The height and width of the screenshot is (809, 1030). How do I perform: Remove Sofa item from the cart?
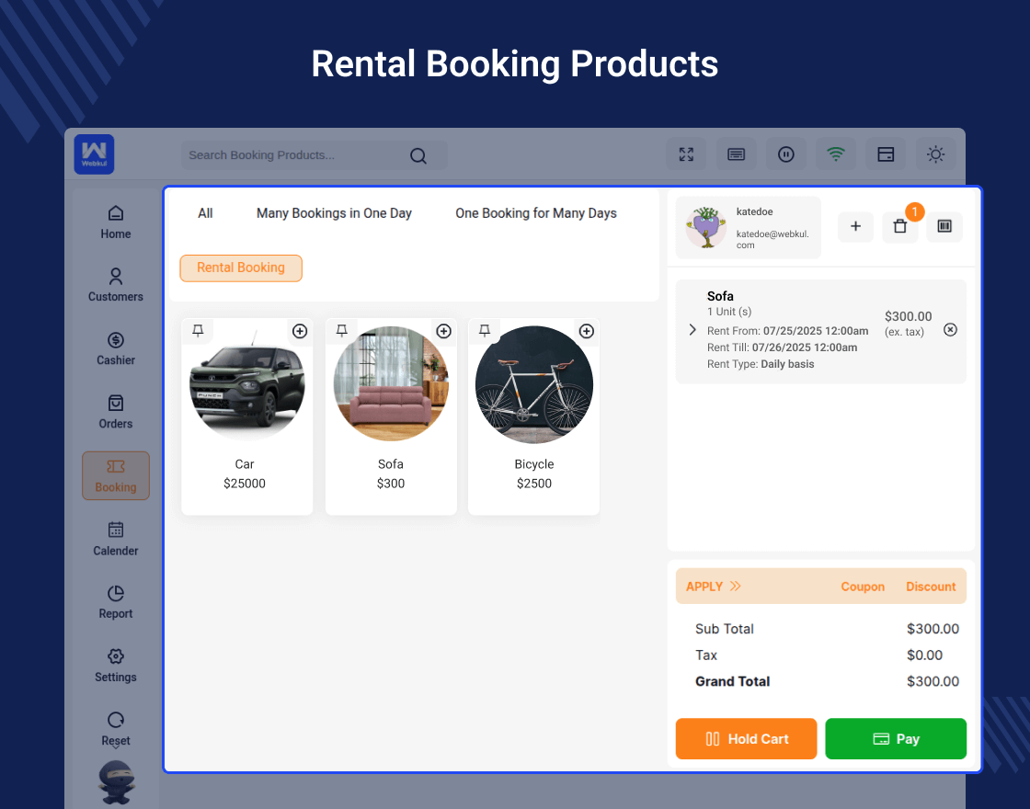point(950,329)
